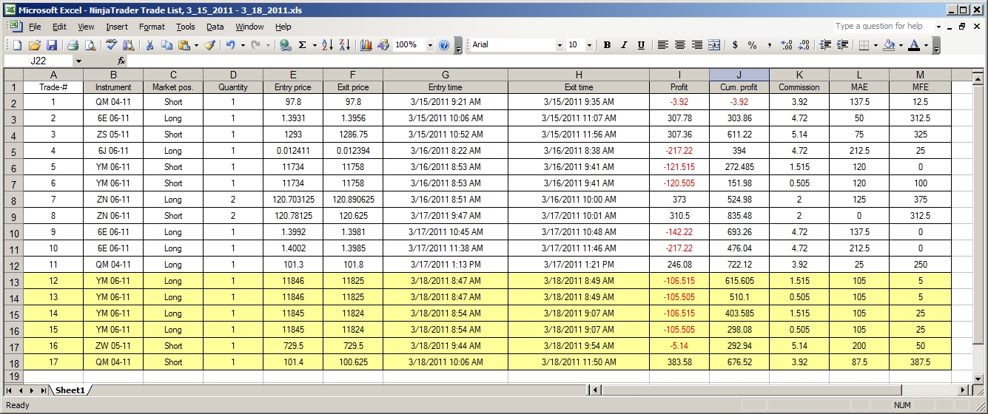The width and height of the screenshot is (988, 414).
Task: Apply comma style
Action: tap(769, 45)
